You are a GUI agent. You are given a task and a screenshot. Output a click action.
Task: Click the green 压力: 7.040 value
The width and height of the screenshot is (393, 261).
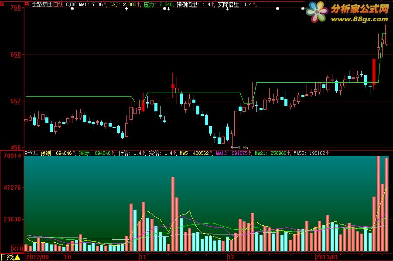coord(158,4)
